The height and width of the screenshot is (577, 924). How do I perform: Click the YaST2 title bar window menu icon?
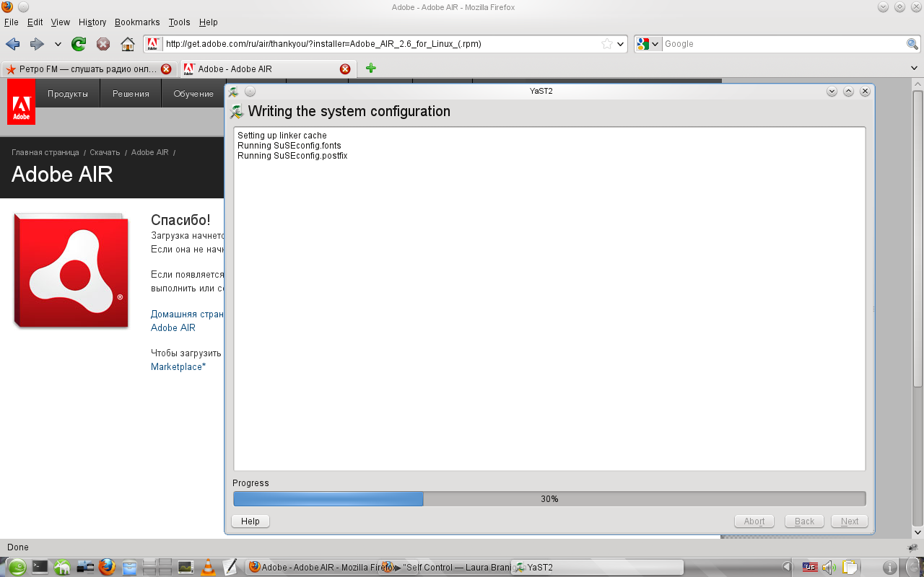tap(233, 92)
